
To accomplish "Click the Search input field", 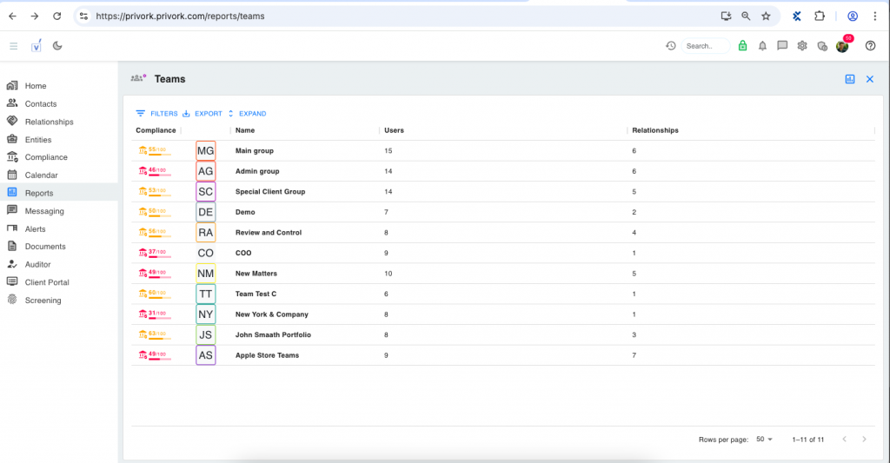I will (x=705, y=46).
